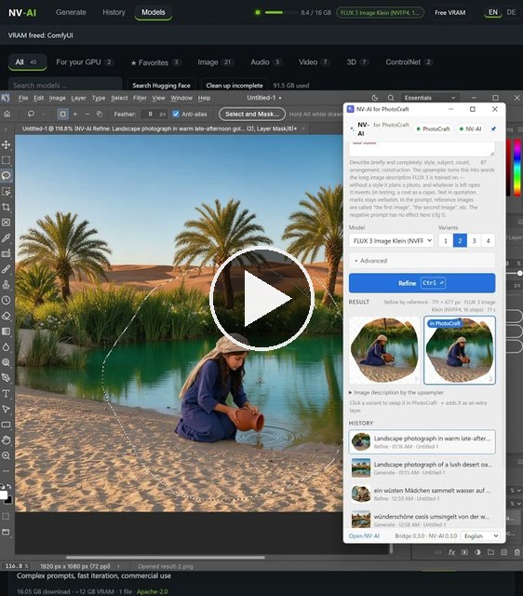Select the Zoom tool in the toolbar
This screenshot has height=596, width=523.
pos(7,455)
